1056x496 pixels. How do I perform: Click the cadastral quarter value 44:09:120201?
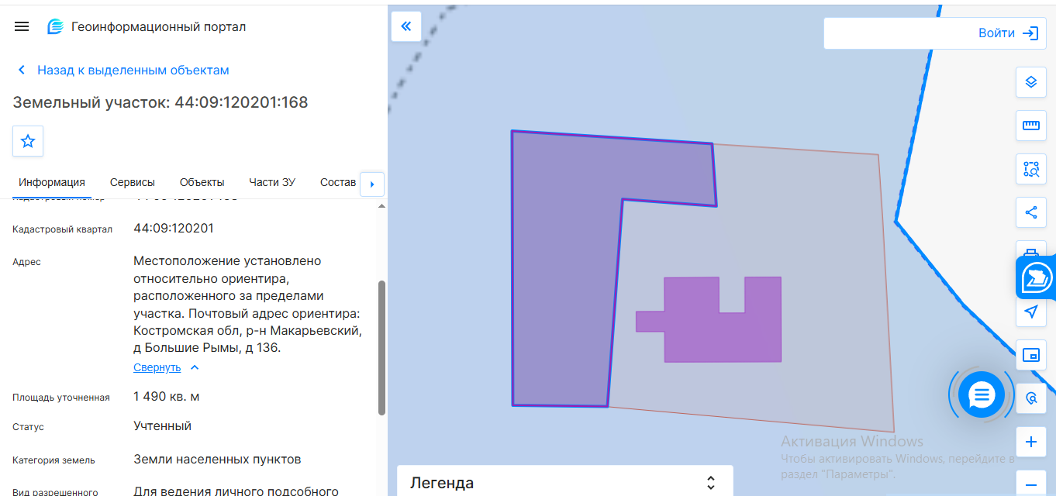[x=174, y=229]
